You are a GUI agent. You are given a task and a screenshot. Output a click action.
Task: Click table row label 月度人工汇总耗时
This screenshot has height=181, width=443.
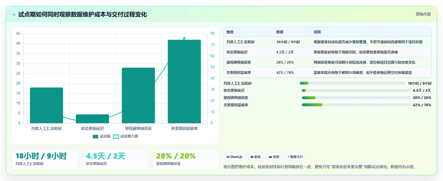pos(240,42)
